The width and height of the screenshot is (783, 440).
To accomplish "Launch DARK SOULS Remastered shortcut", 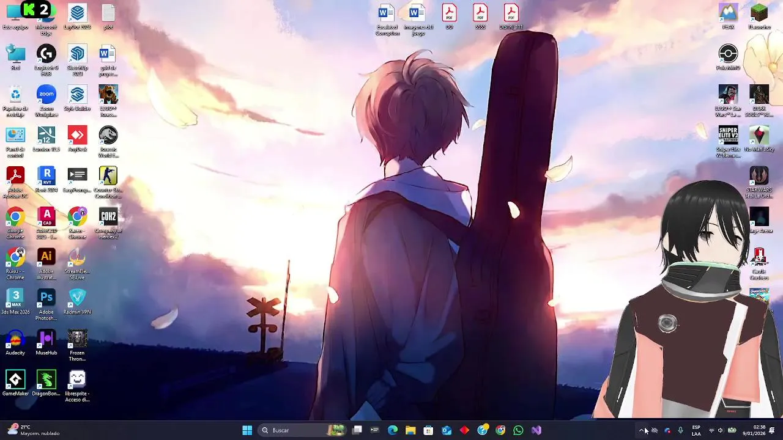I will click(x=759, y=101).
